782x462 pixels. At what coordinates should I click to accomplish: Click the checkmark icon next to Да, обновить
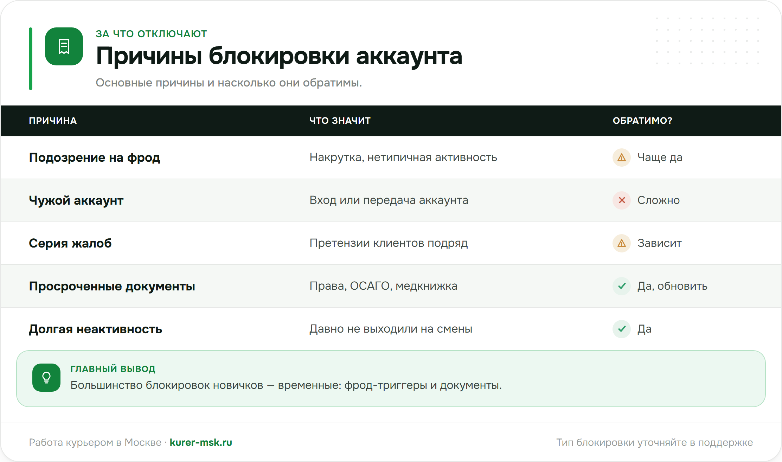tap(622, 286)
